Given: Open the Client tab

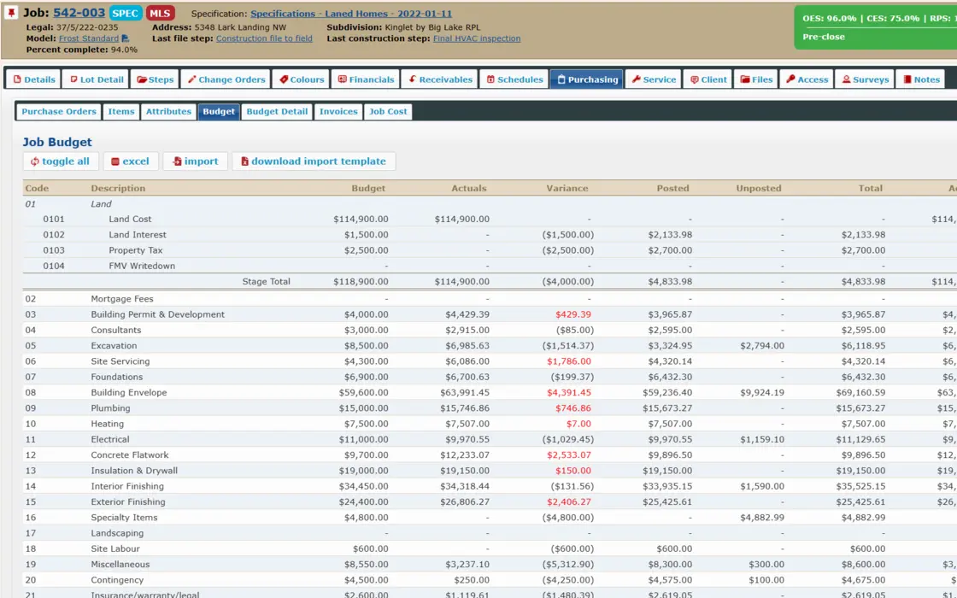Looking at the screenshot, I should pos(708,79).
